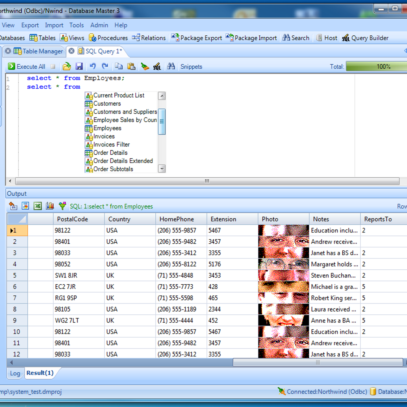Click the 'WG2 7LT' postal code cell
Screen dimensions: 407x407
pyautogui.click(x=79, y=321)
